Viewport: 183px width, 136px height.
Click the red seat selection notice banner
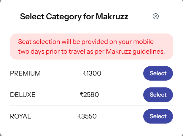pyautogui.click(x=91, y=47)
